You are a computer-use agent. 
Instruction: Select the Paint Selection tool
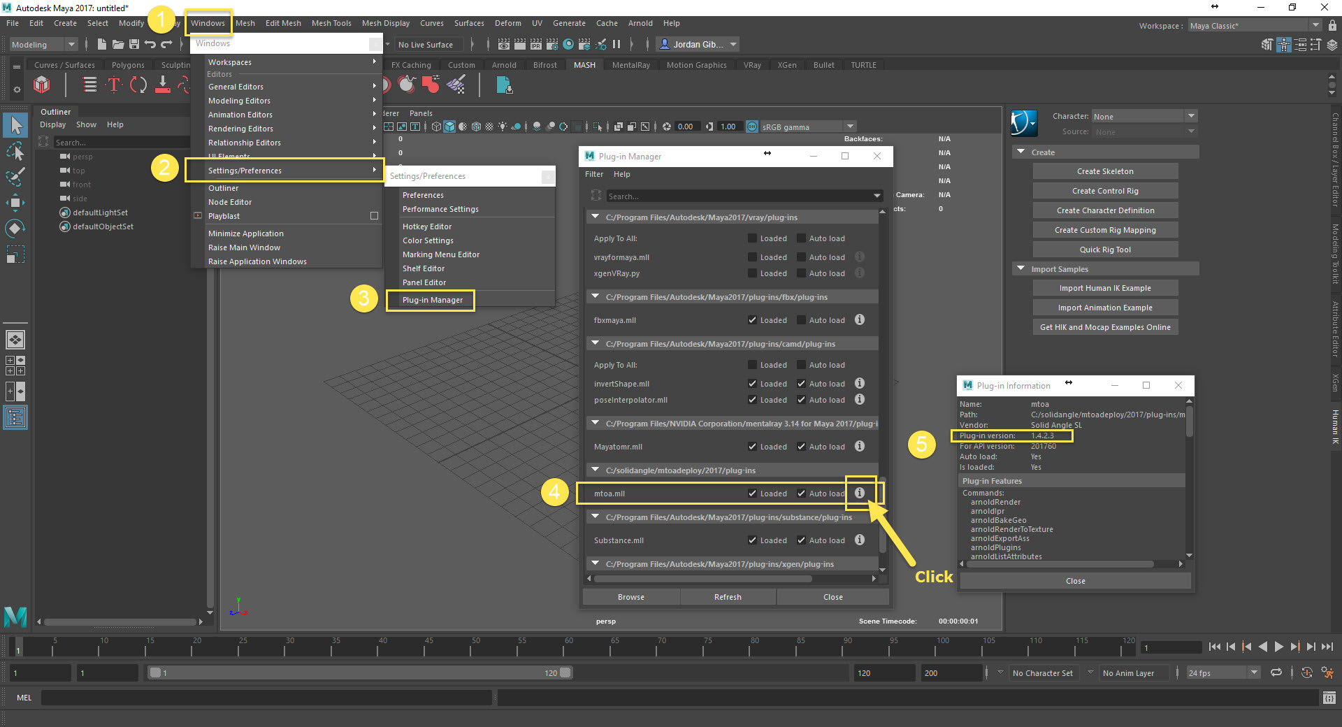tap(15, 176)
